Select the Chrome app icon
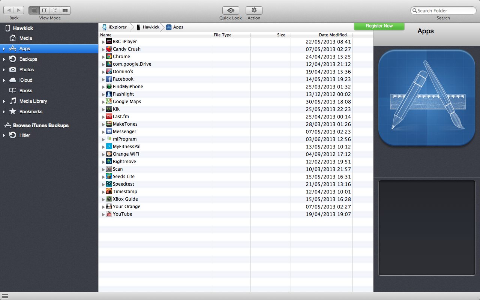This screenshot has width=480, height=300. (x=109, y=57)
